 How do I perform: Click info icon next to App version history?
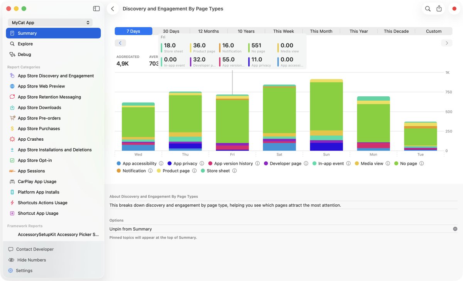pos(257,163)
